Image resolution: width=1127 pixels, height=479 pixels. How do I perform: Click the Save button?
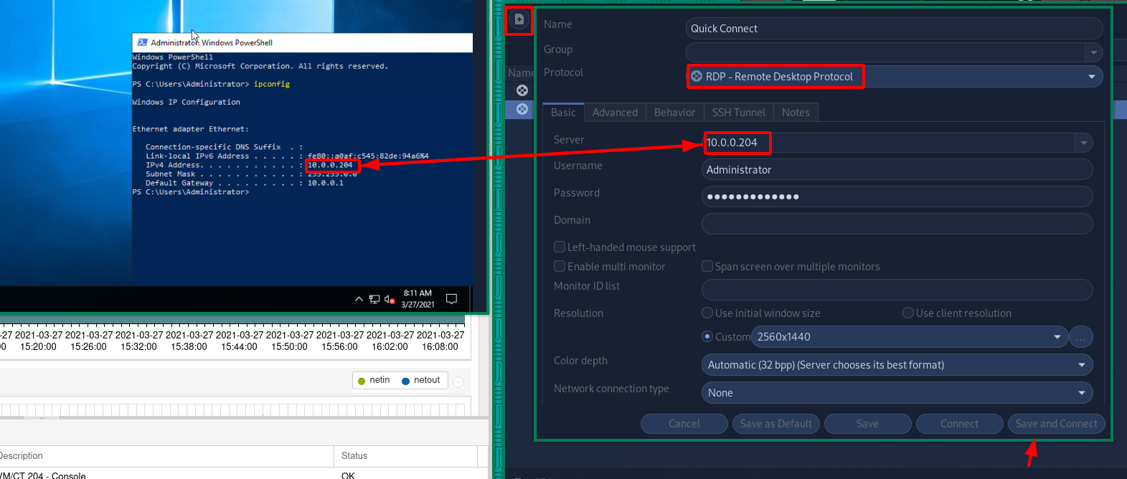(x=867, y=424)
